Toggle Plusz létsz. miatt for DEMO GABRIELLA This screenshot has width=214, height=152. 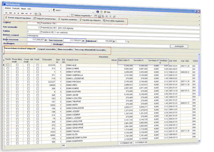18,75
